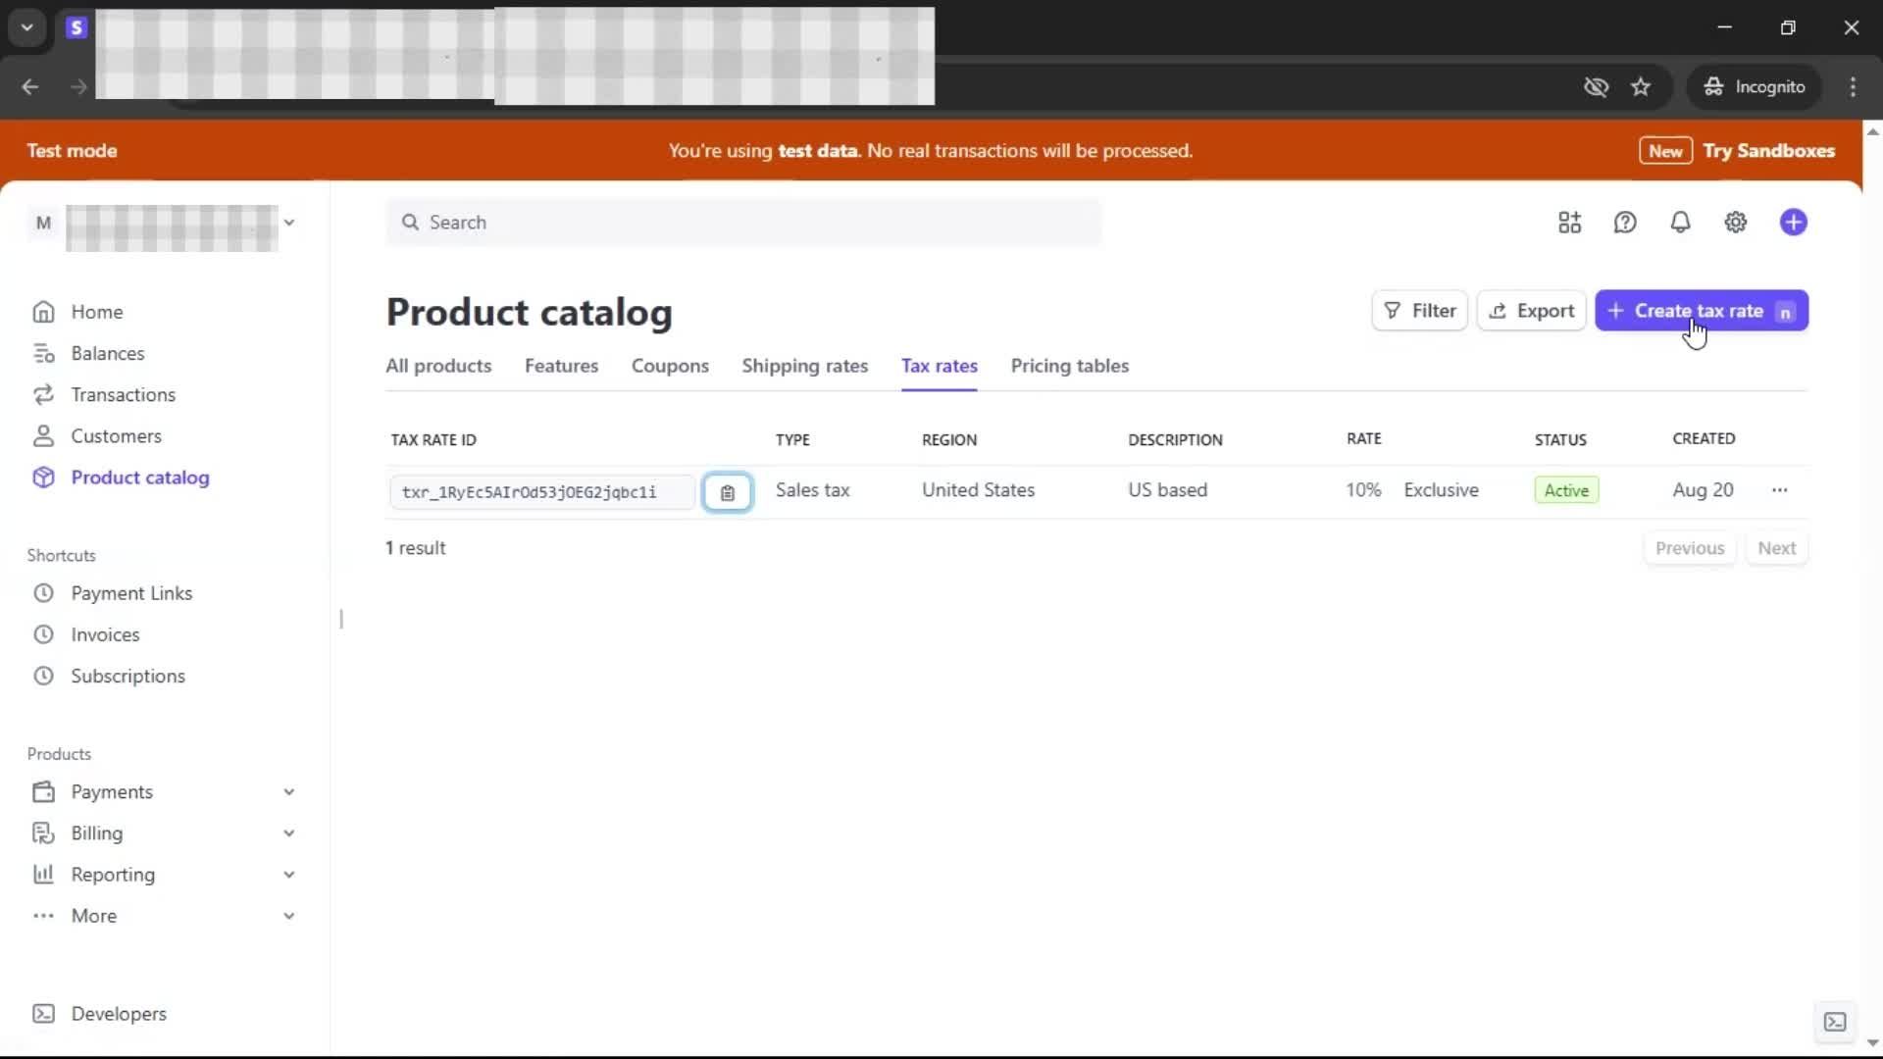1883x1059 pixels.
Task: Click the Create tax rate button
Action: [1701, 311]
